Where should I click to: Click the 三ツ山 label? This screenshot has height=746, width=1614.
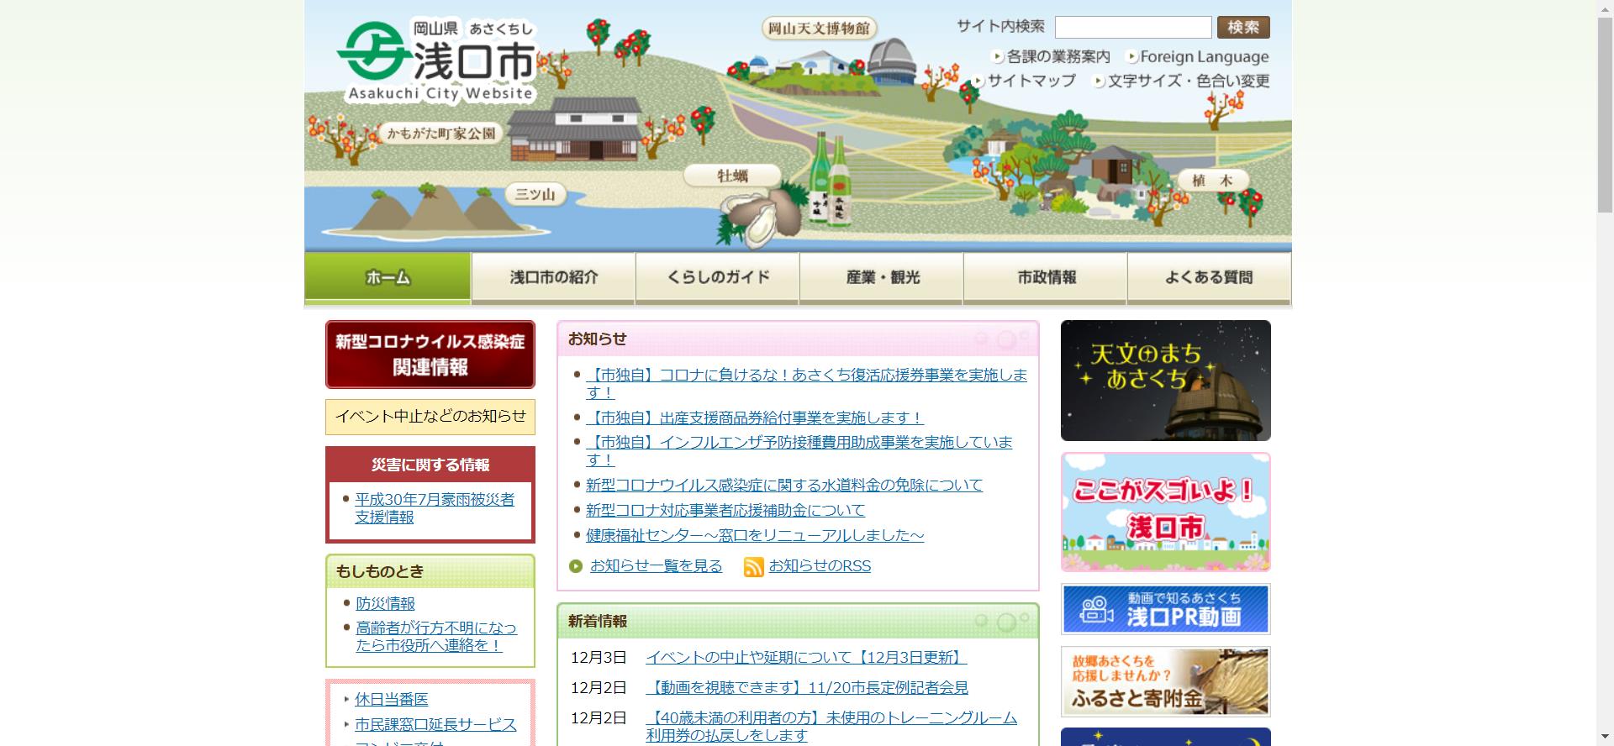(535, 194)
